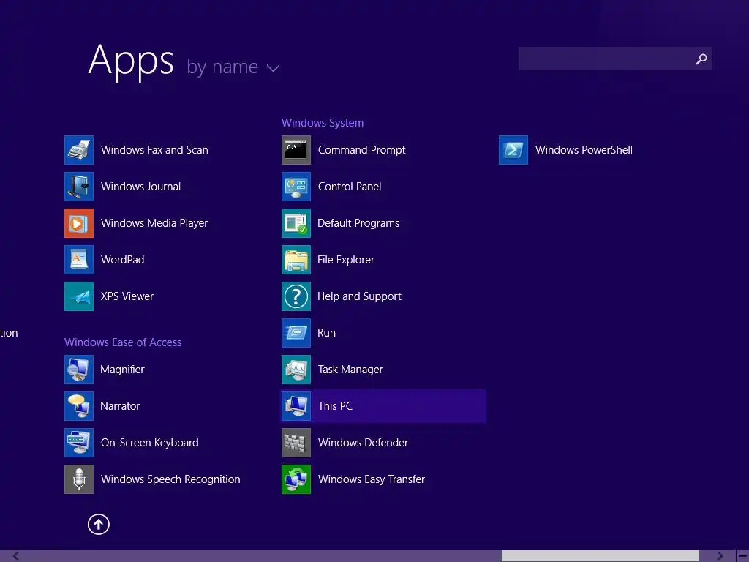Viewport: 749px width, 562px height.
Task: Open the Default Programs icon
Action: 296,223
